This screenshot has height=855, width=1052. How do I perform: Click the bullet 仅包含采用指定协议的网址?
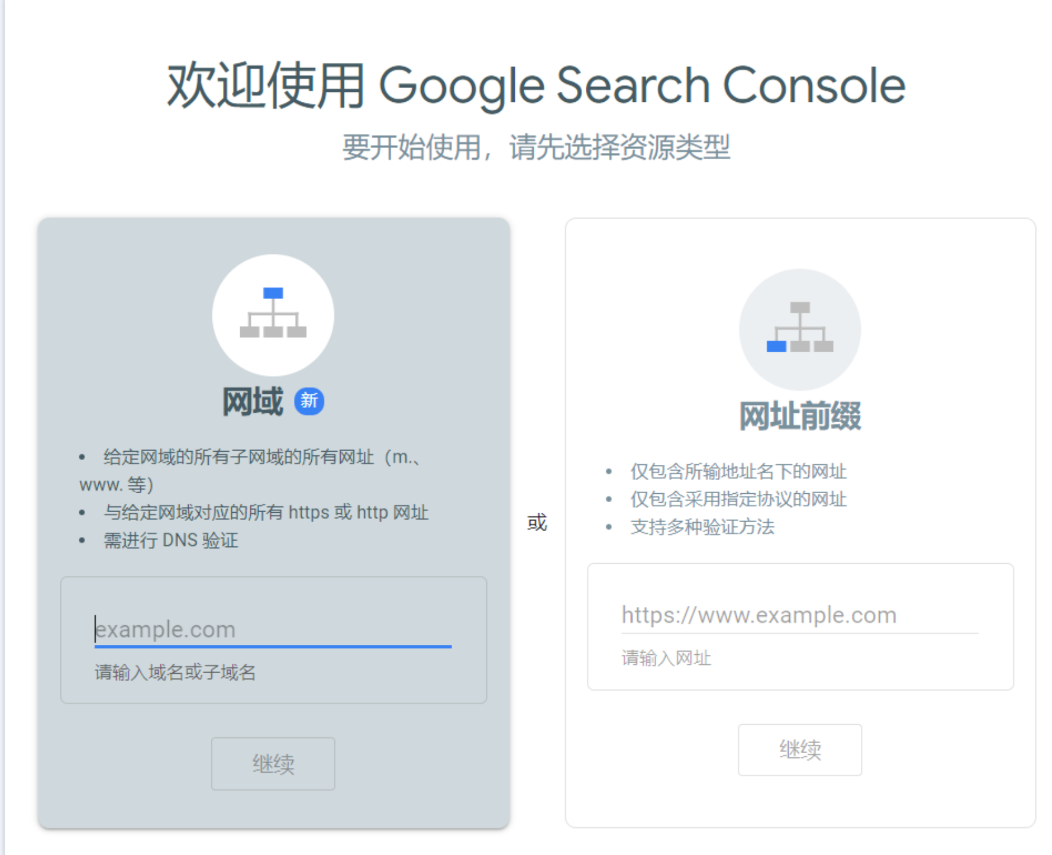[x=738, y=499]
